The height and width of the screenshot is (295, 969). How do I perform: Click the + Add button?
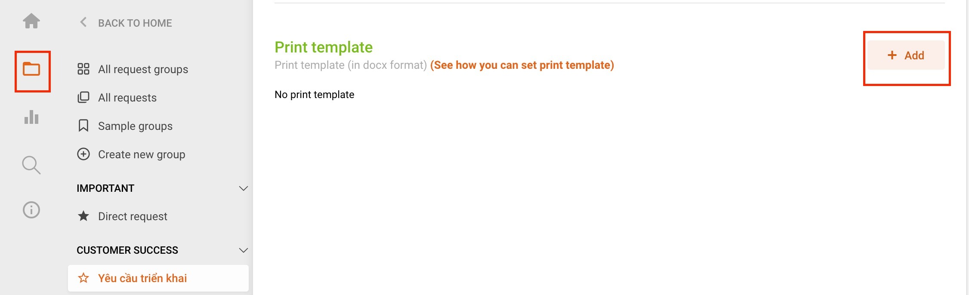pos(905,55)
